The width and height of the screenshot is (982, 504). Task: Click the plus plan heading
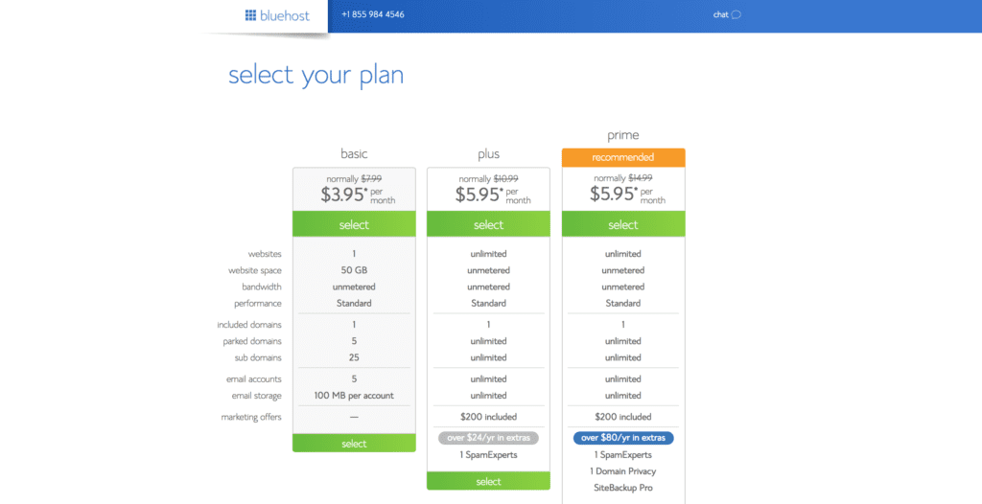488,154
